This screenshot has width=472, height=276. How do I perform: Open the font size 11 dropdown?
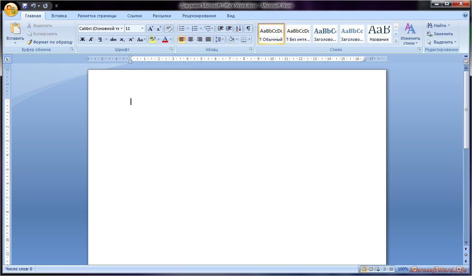(142, 28)
